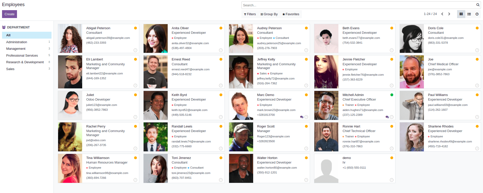Open the Filters dropdown
This screenshot has height=193, width=483.
pyautogui.click(x=250, y=14)
